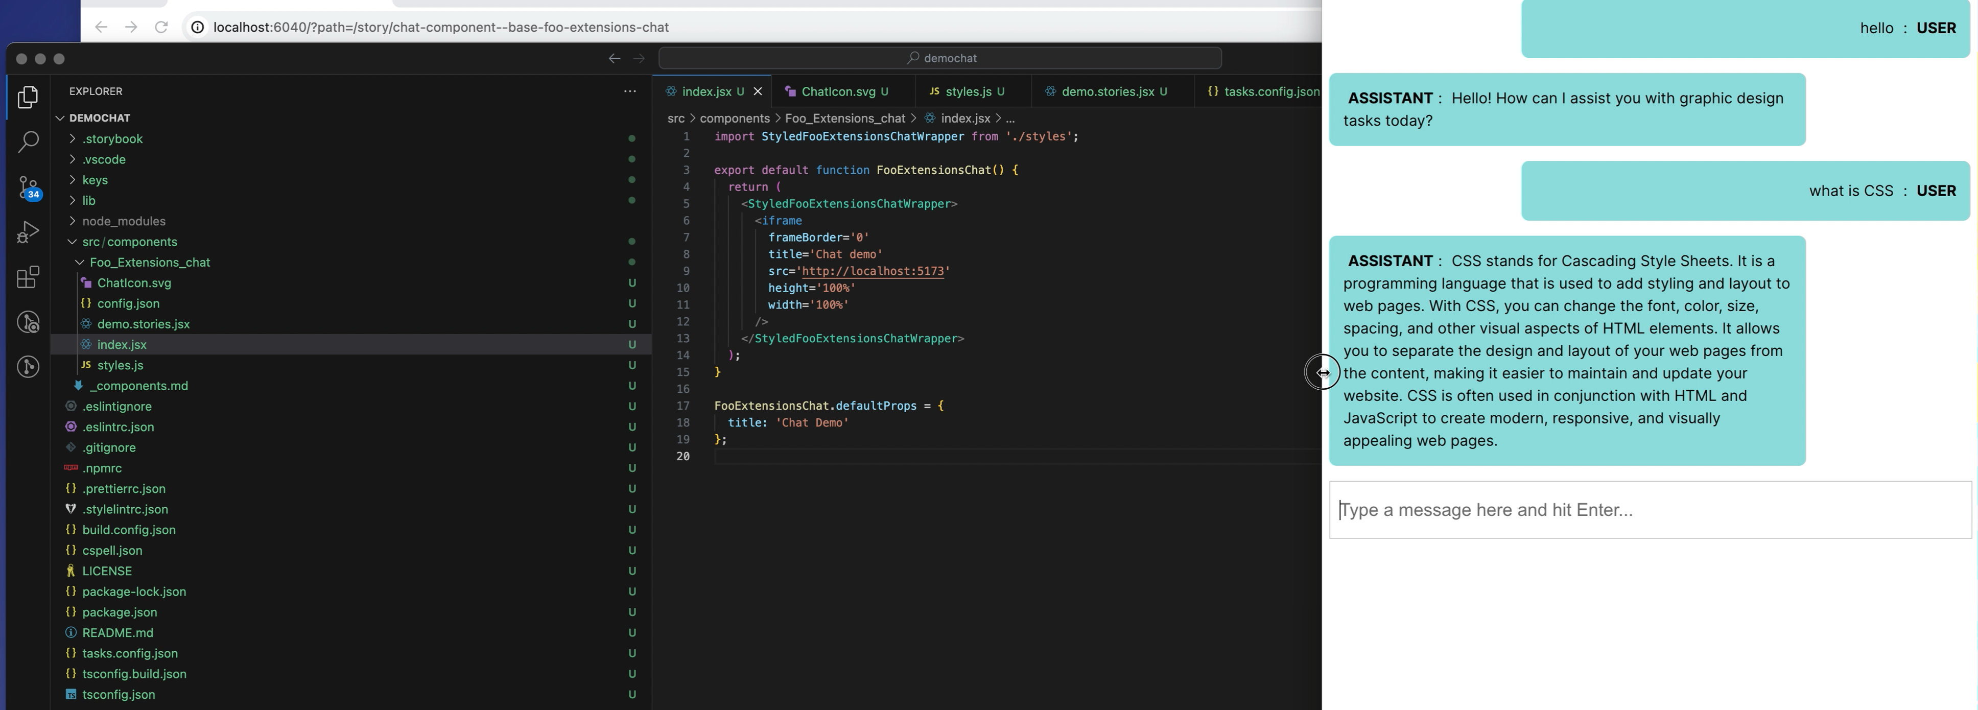The width and height of the screenshot is (1978, 710).
Task: Select ChatIcon.svg in the explorer tree
Action: pyautogui.click(x=134, y=282)
